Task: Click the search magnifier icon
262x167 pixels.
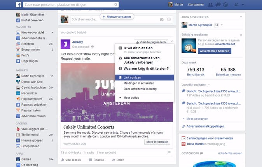Action: (x=115, y=5)
